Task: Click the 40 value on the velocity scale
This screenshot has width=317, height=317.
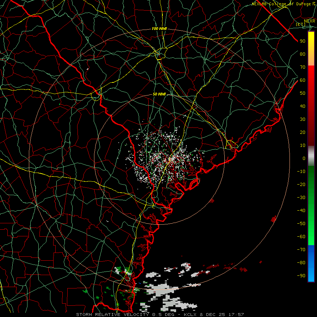Action: click(303, 106)
